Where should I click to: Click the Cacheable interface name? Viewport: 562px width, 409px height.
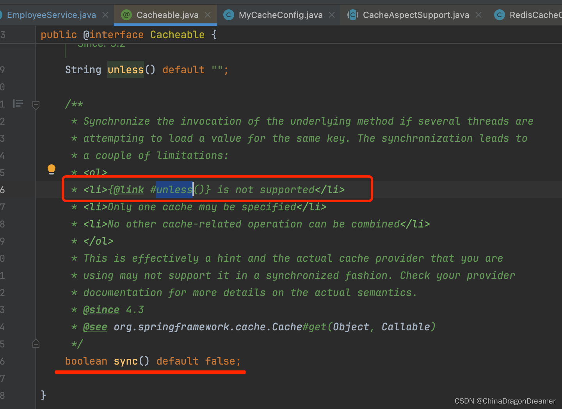tap(178, 35)
